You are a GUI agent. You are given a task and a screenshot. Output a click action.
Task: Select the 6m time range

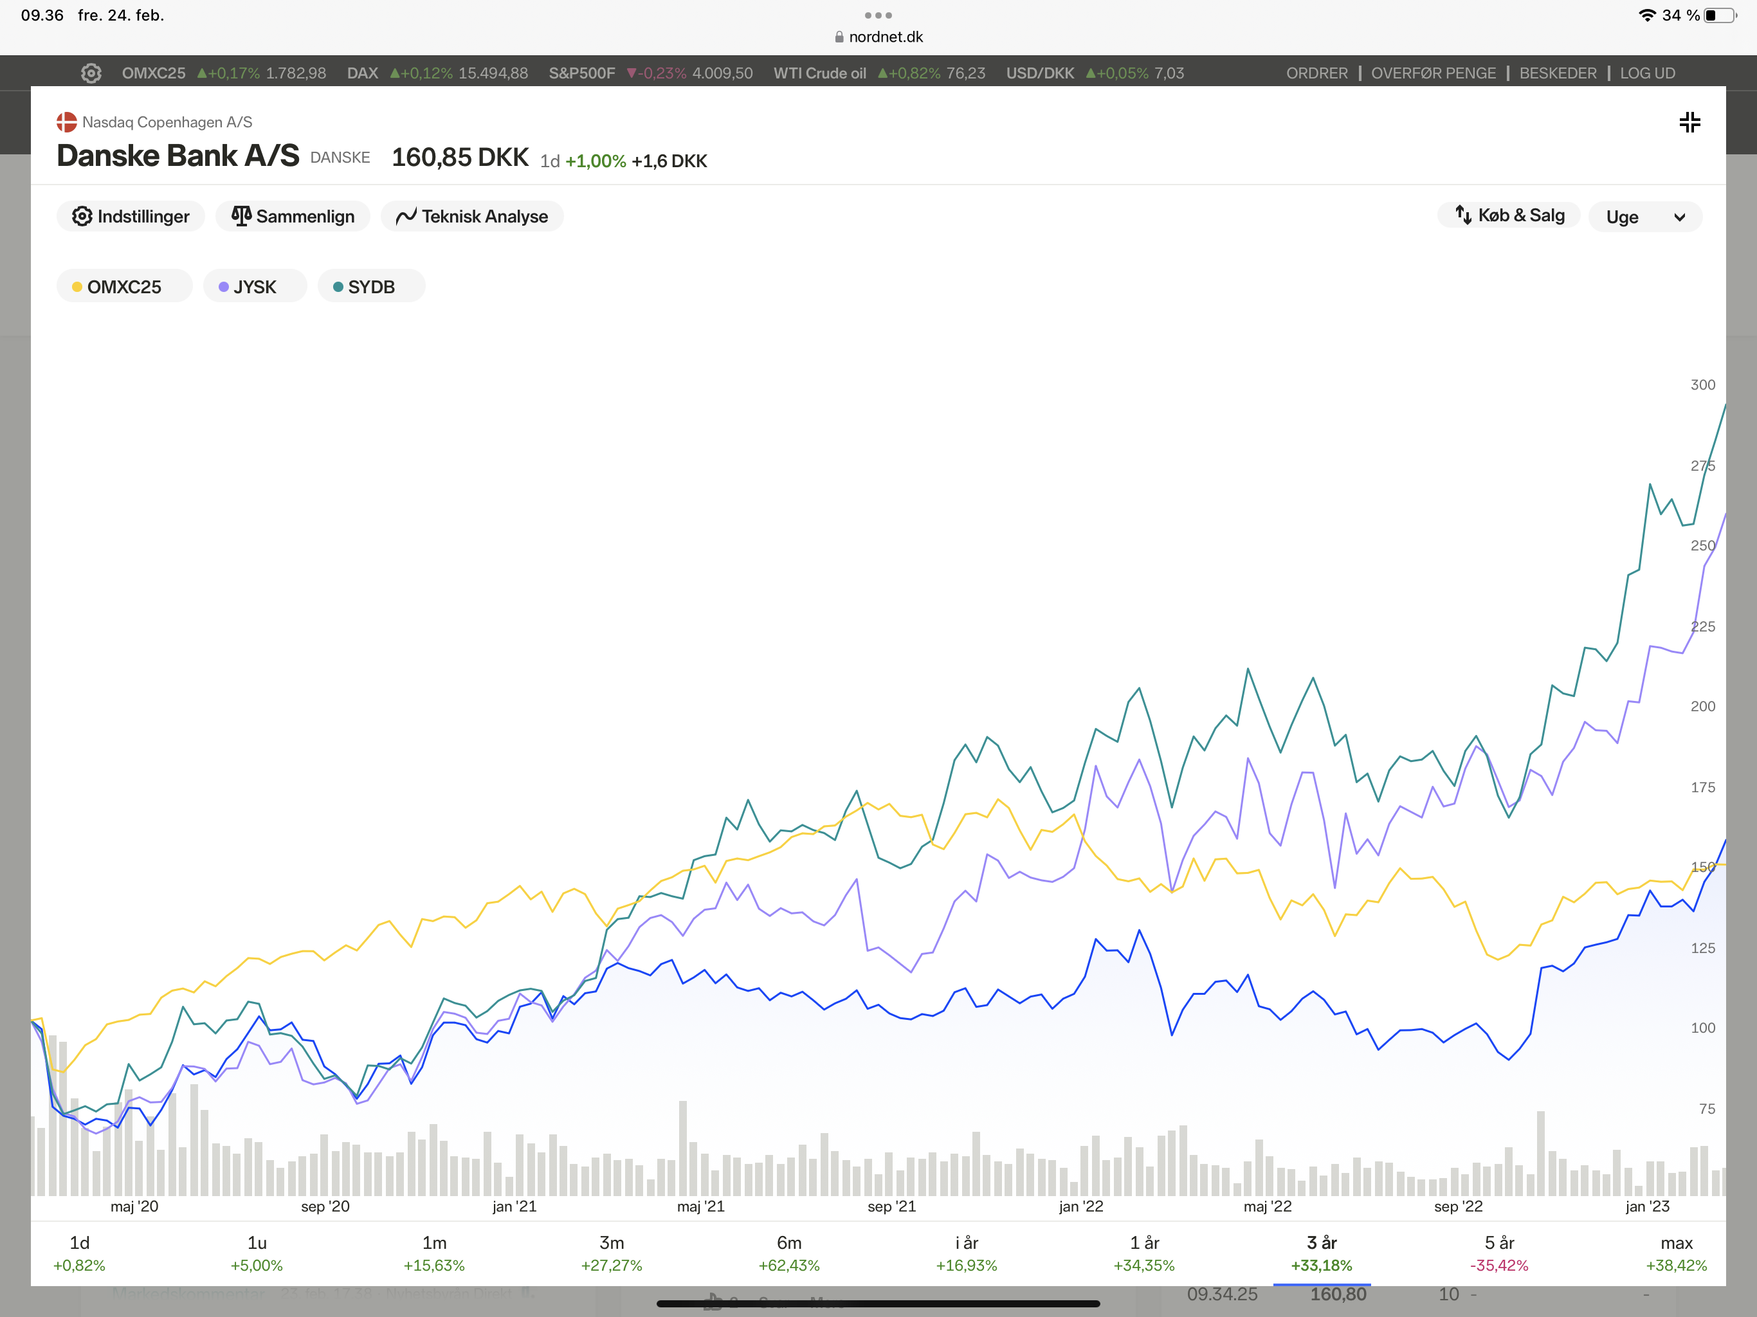788,1253
